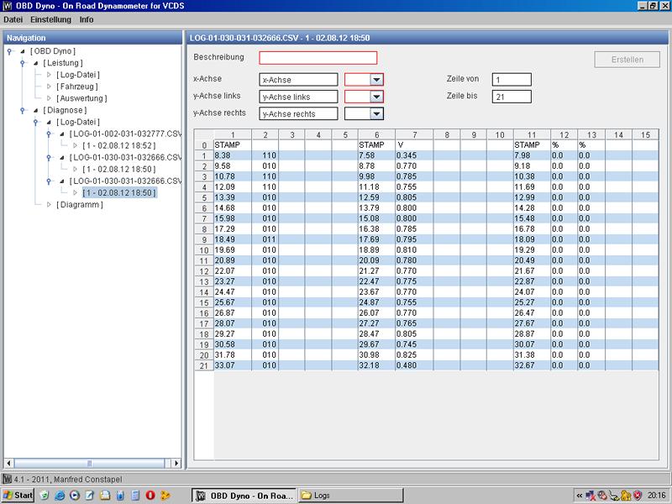Click the Internet Explorer quick launch icon
The height and width of the screenshot is (504, 672).
pyautogui.click(x=60, y=496)
